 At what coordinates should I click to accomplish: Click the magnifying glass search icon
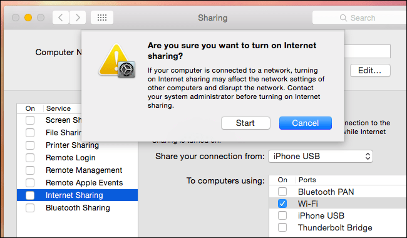[x=343, y=18]
